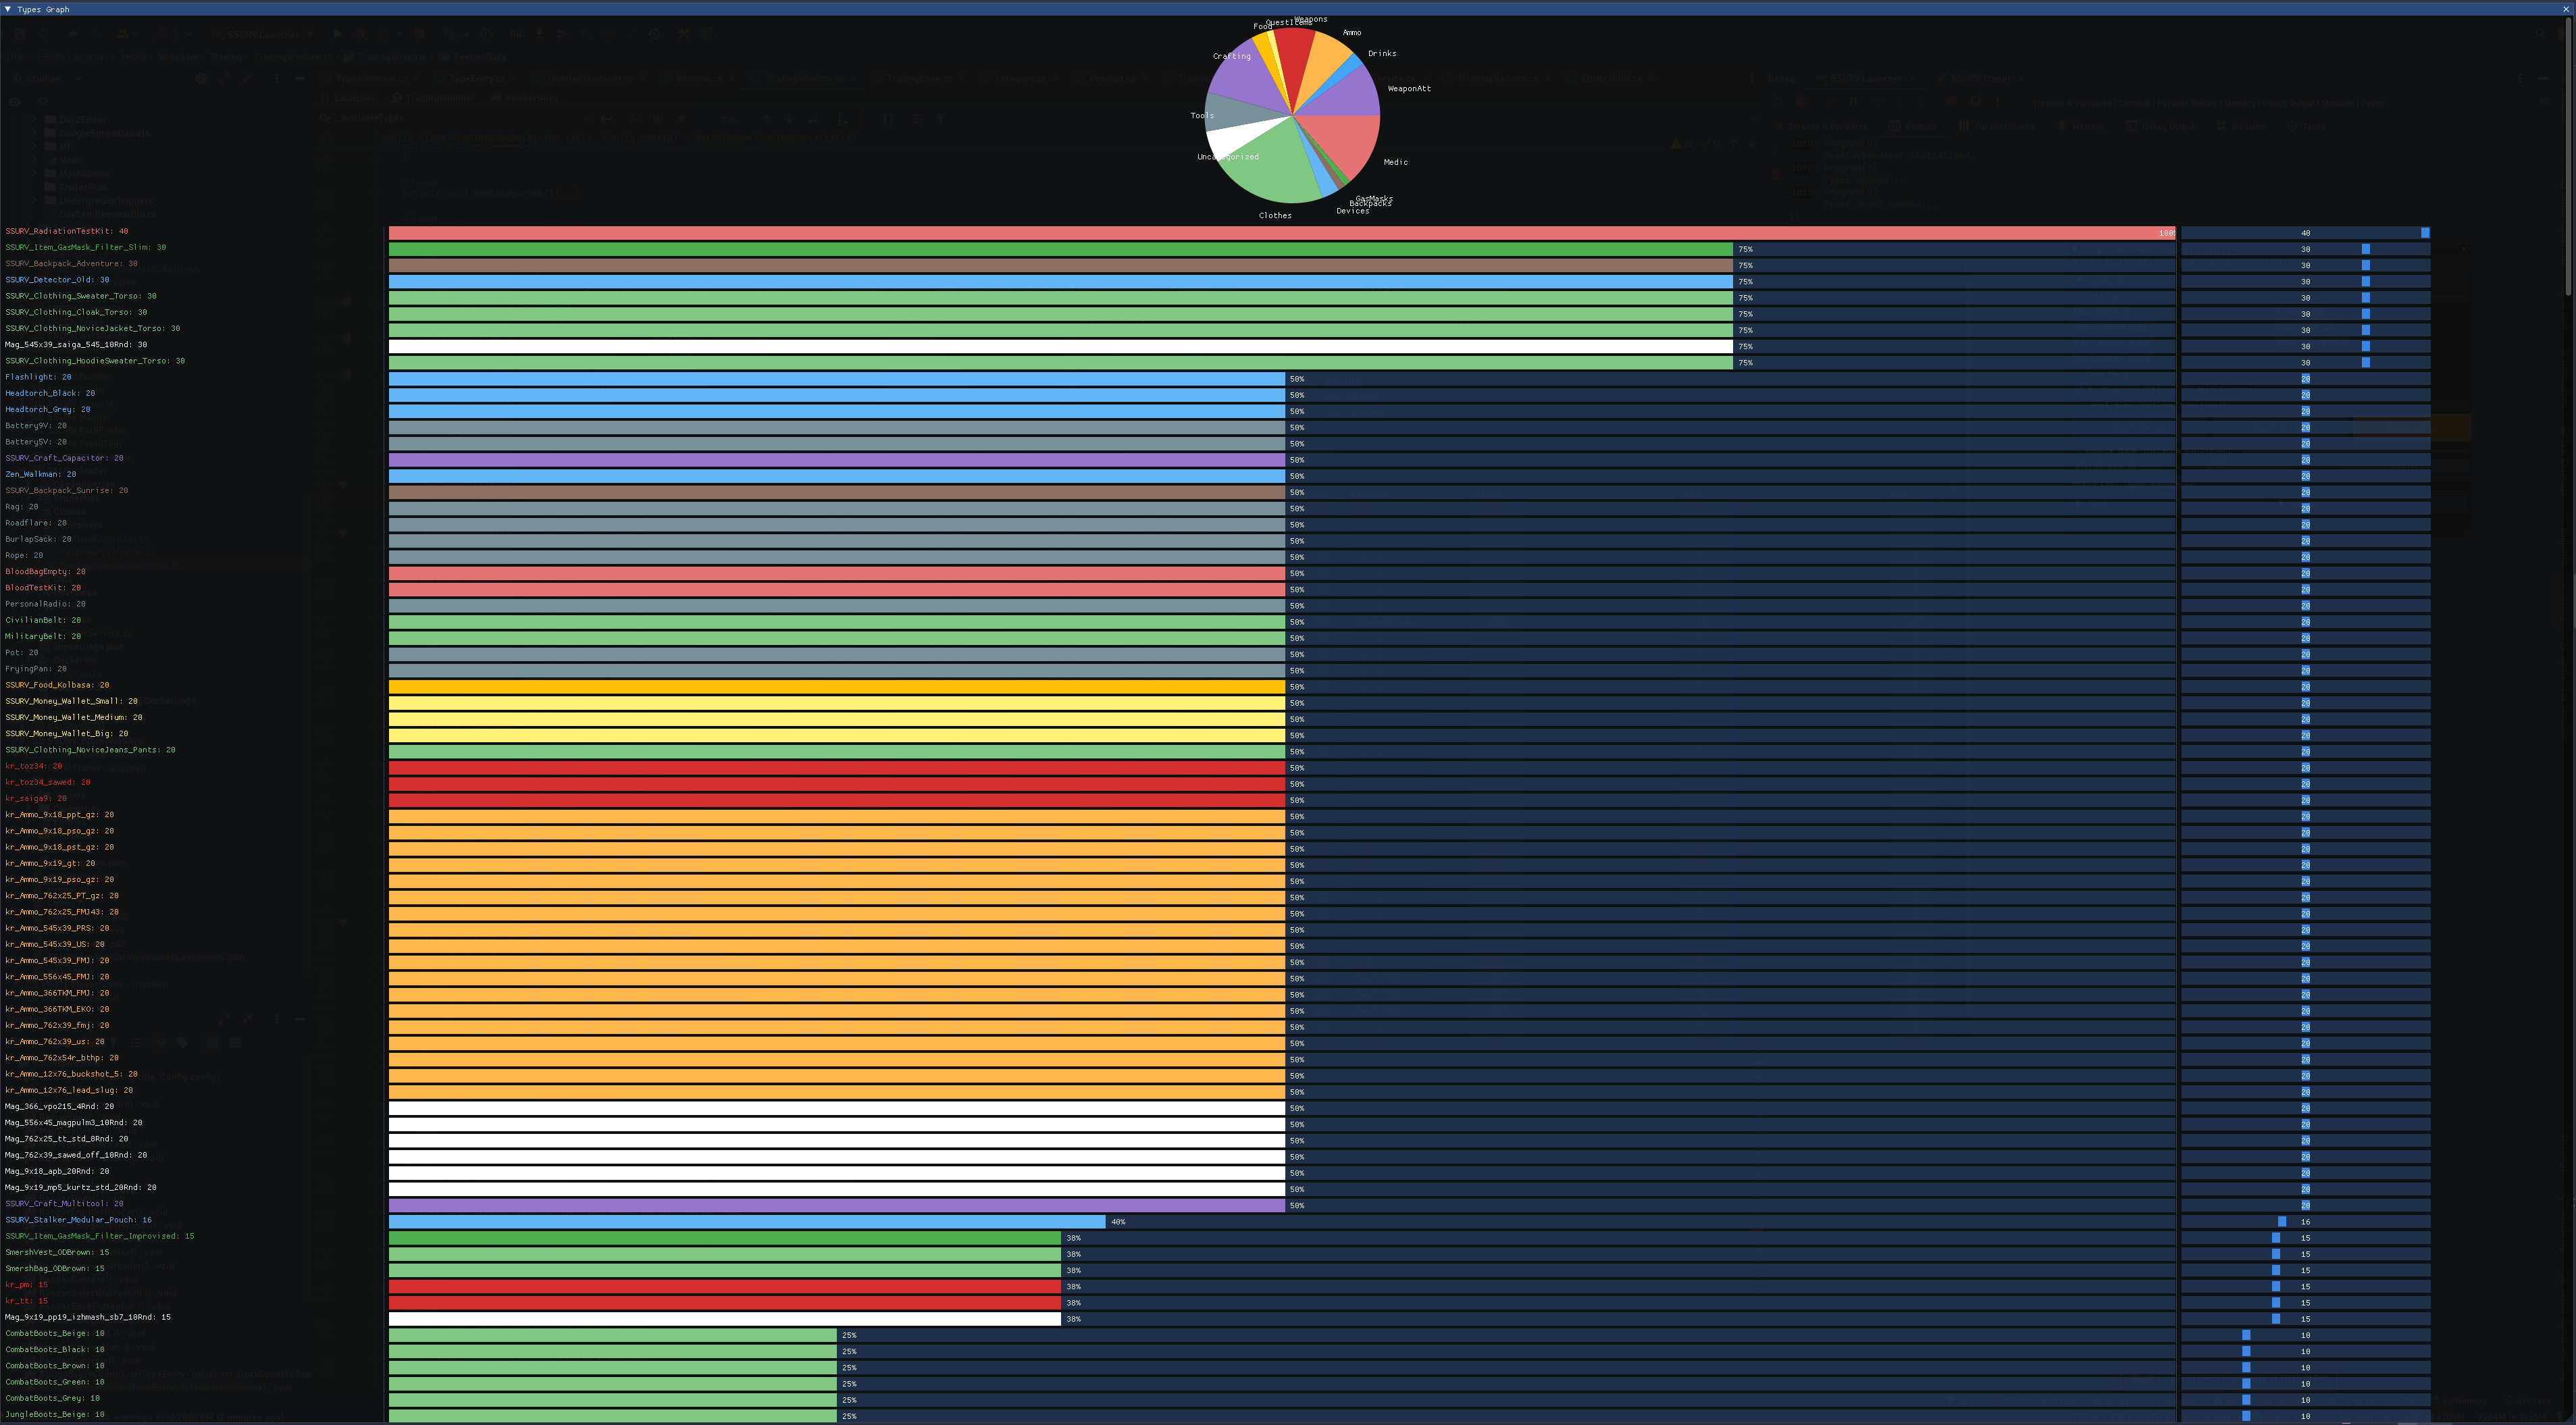Click the SSURV_RadiationTestKit slider showing 40
The height and width of the screenshot is (1425, 2576).
point(2305,233)
